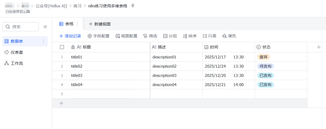The image size is (326, 129).
Task: Click the plus icon to add a new column
Action: click(319, 47)
